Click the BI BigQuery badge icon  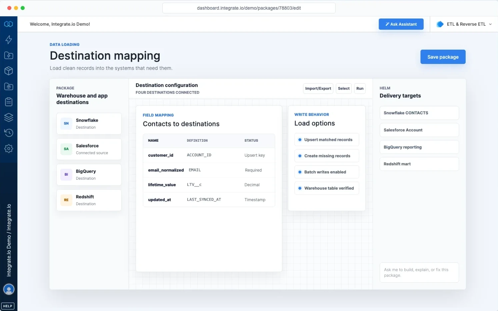(x=66, y=175)
